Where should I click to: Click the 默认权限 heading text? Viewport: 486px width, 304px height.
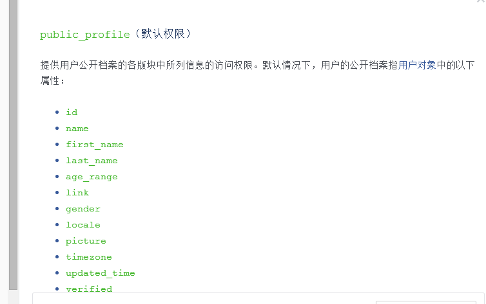point(163,33)
